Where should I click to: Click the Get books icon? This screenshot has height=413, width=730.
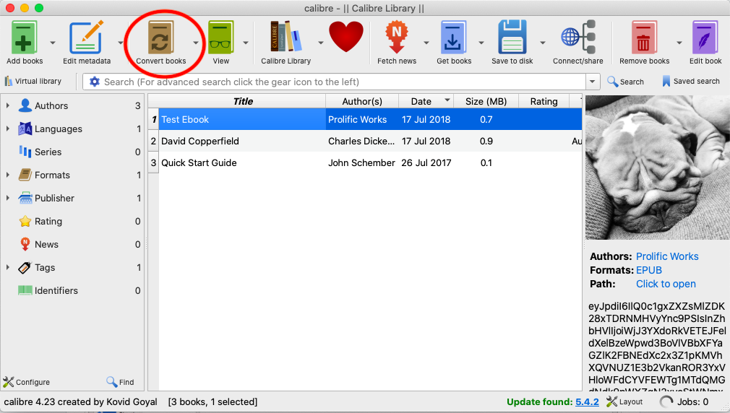(x=453, y=38)
